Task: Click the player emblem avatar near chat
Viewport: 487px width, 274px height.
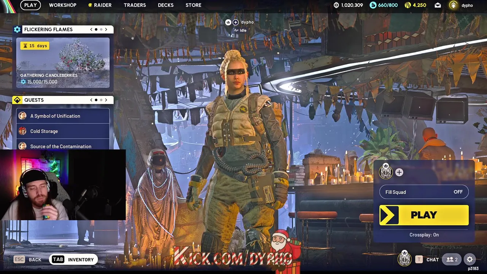Action: (x=404, y=259)
